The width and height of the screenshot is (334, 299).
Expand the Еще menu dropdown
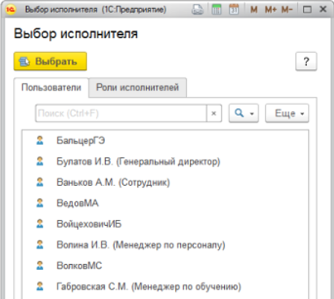pyautogui.click(x=287, y=113)
